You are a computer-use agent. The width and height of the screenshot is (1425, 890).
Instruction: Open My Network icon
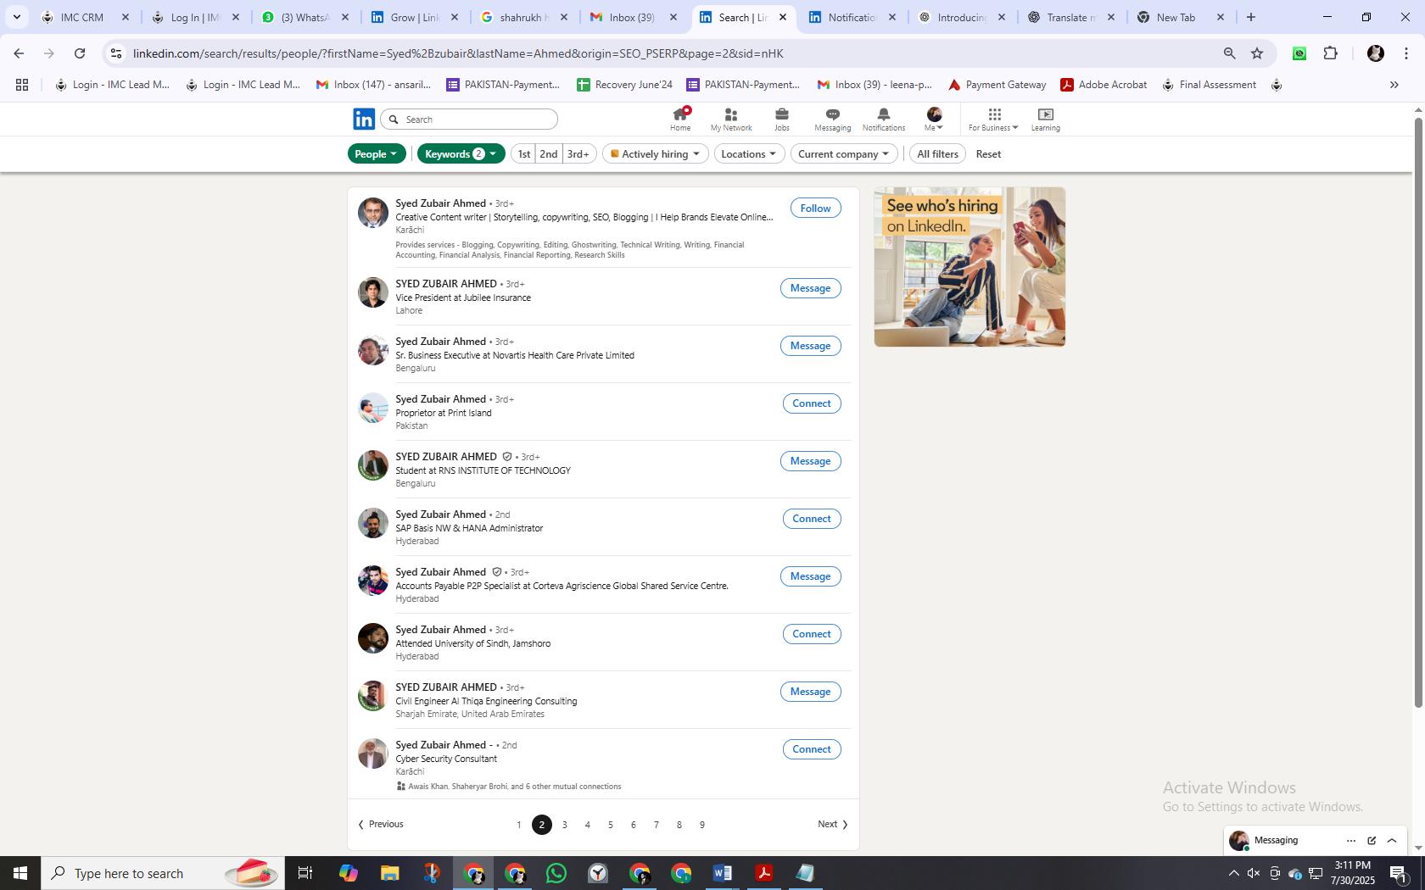coord(731,119)
